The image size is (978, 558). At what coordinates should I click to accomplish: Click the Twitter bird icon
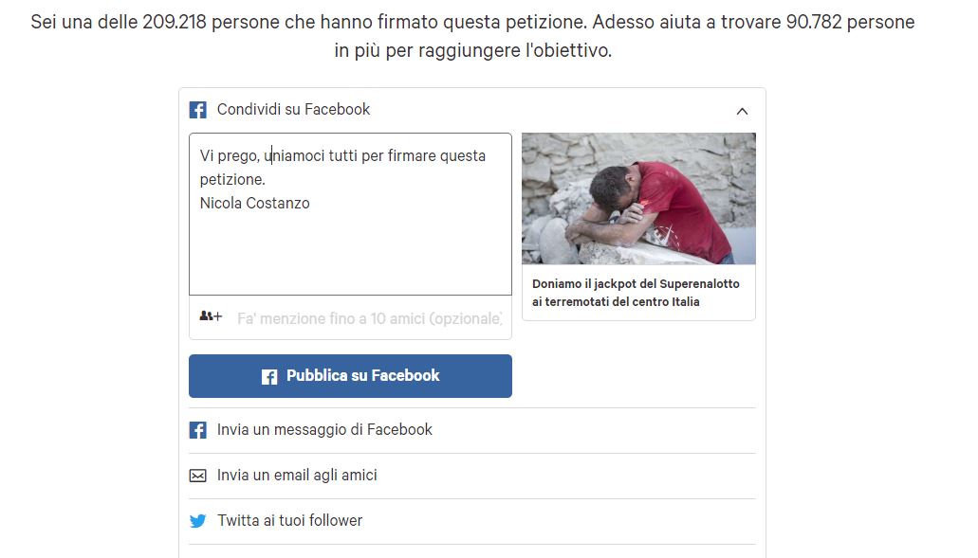point(197,521)
